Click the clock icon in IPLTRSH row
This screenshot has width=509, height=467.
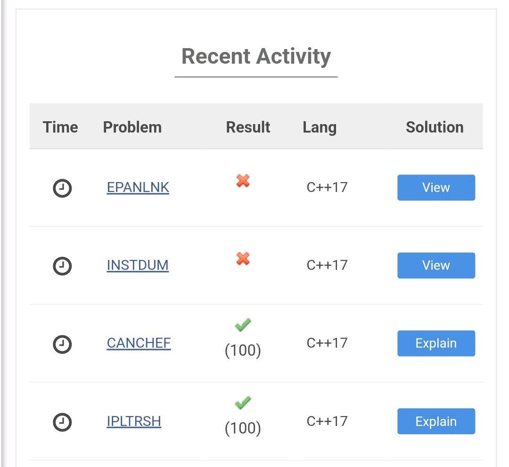tap(62, 422)
